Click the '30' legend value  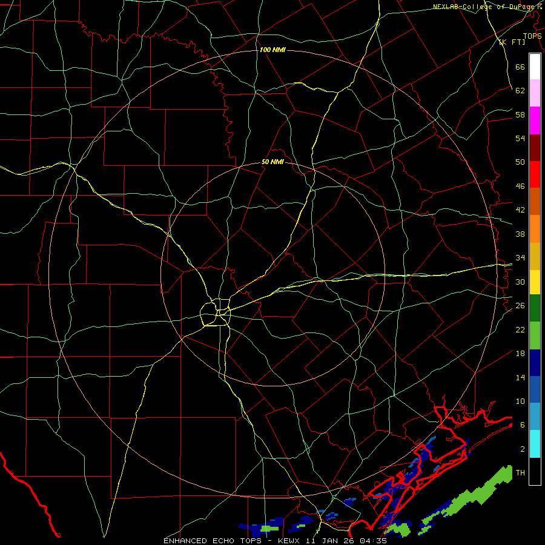point(520,282)
